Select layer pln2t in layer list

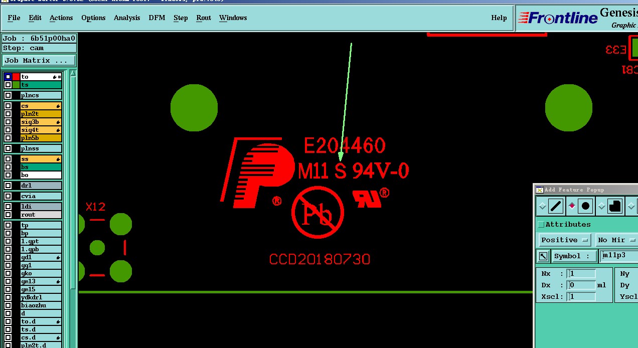click(41, 114)
